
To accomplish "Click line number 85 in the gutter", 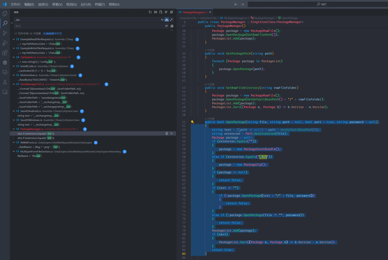I will pos(184,254).
